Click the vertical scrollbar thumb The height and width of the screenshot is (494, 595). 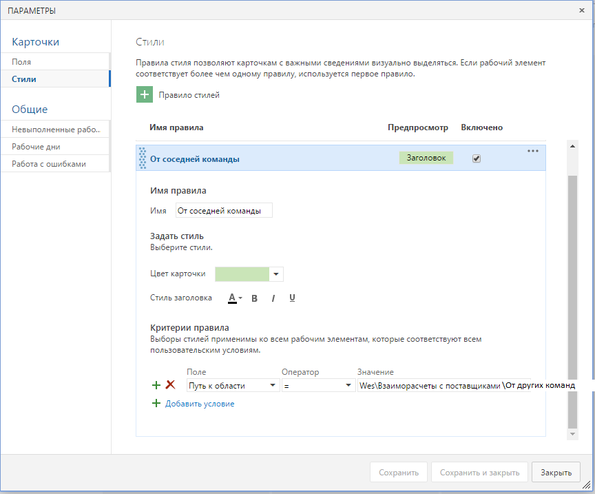(572, 302)
